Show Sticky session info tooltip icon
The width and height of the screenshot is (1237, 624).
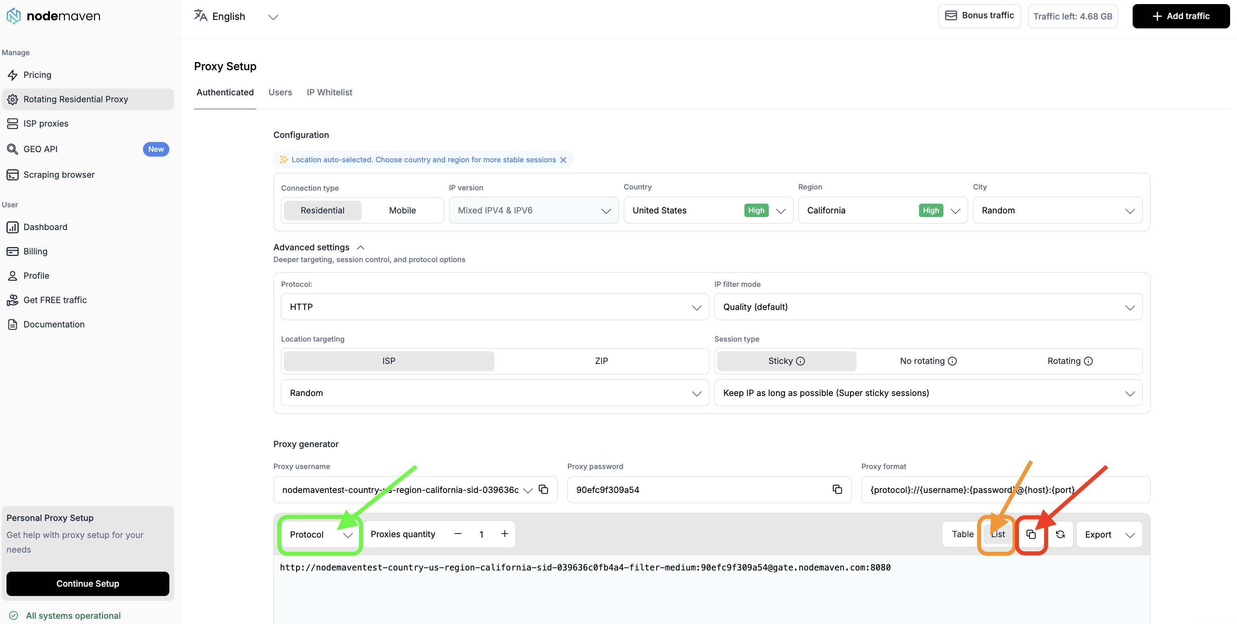pyautogui.click(x=800, y=361)
